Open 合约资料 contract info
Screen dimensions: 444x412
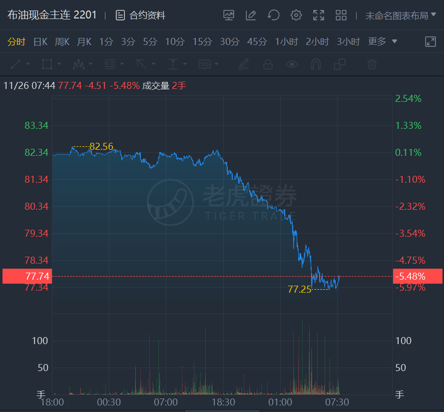(x=140, y=15)
